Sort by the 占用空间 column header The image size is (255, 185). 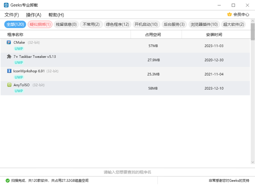(153, 34)
